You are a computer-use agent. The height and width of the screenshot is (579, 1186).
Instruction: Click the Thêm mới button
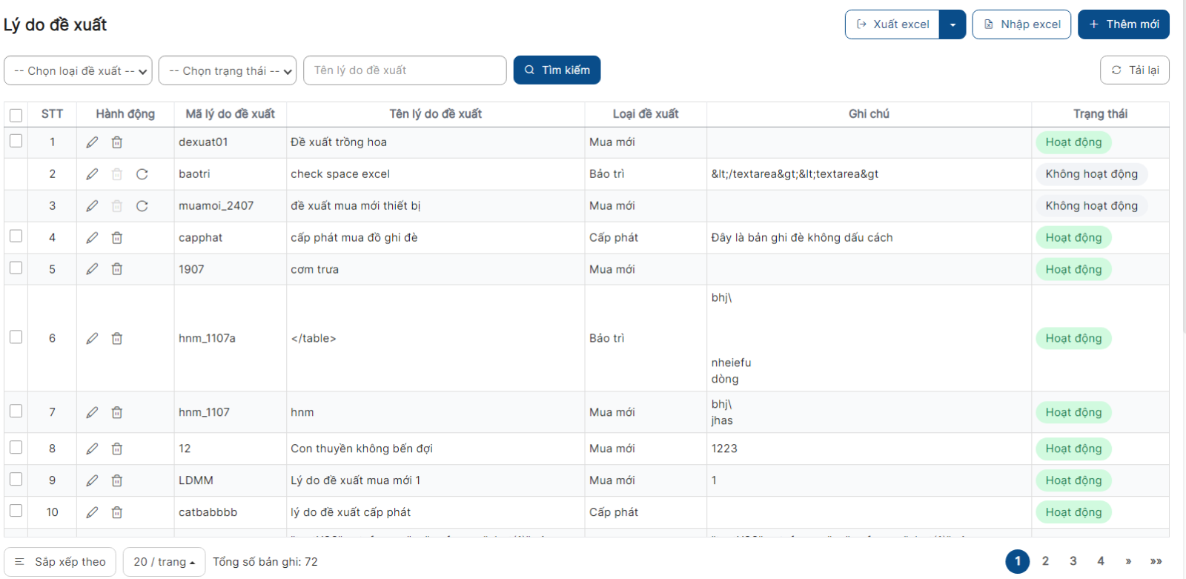tap(1123, 24)
